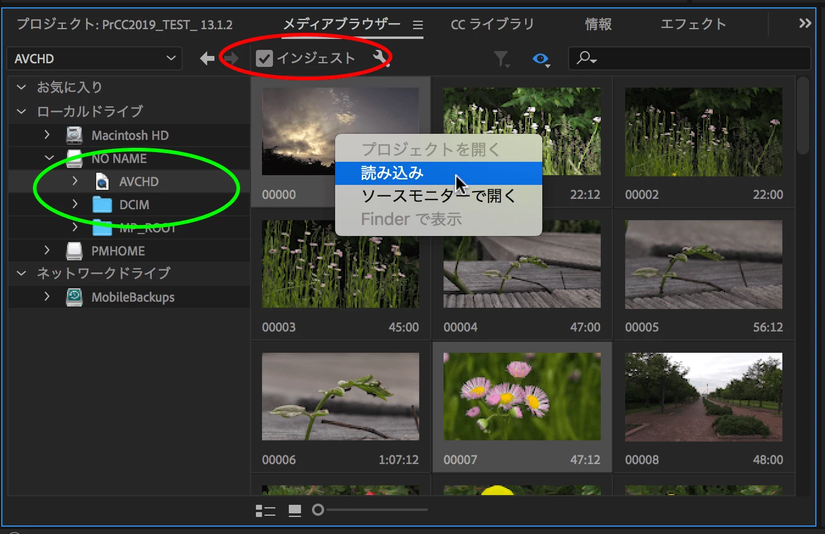The height and width of the screenshot is (534, 825).
Task: Expand the MobileBackups drive
Action: 47,297
